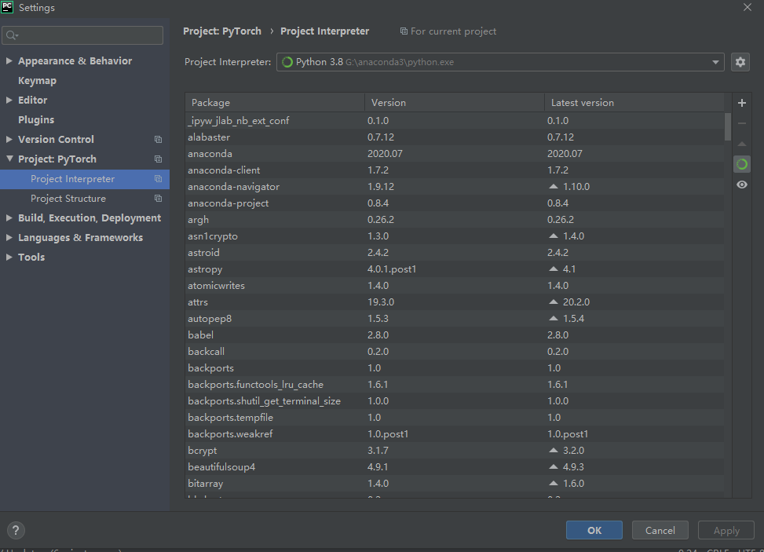Click the PyCharm logo in title bar
The width and height of the screenshot is (764, 552).
[x=7, y=7]
